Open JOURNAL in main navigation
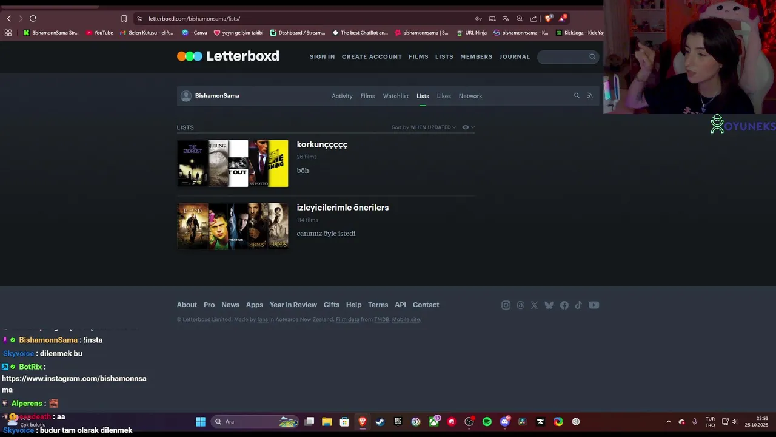This screenshot has height=437, width=776. (515, 56)
